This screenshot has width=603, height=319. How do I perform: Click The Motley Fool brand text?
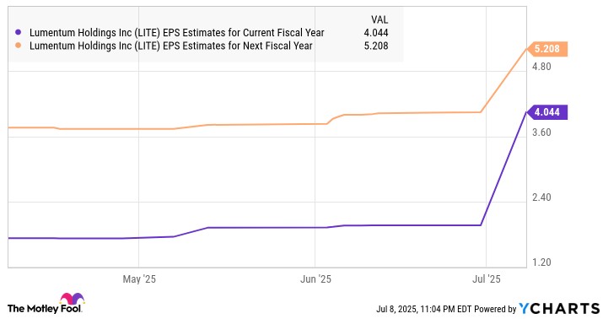(x=44, y=309)
